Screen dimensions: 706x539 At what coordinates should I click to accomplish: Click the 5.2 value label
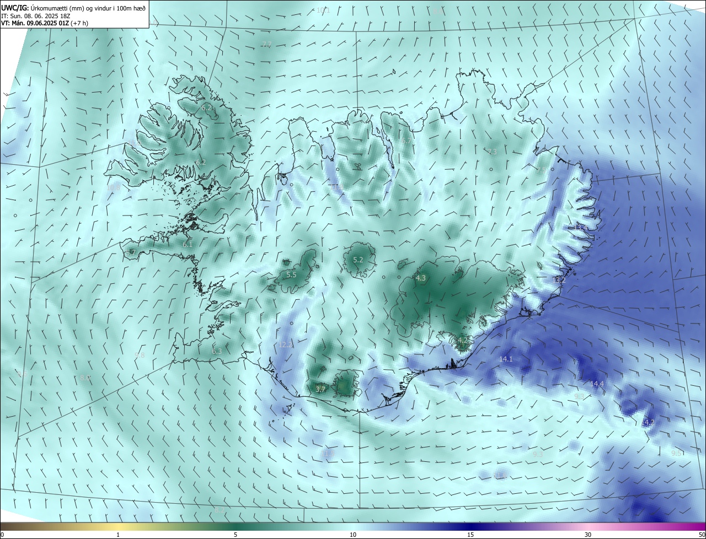click(358, 260)
